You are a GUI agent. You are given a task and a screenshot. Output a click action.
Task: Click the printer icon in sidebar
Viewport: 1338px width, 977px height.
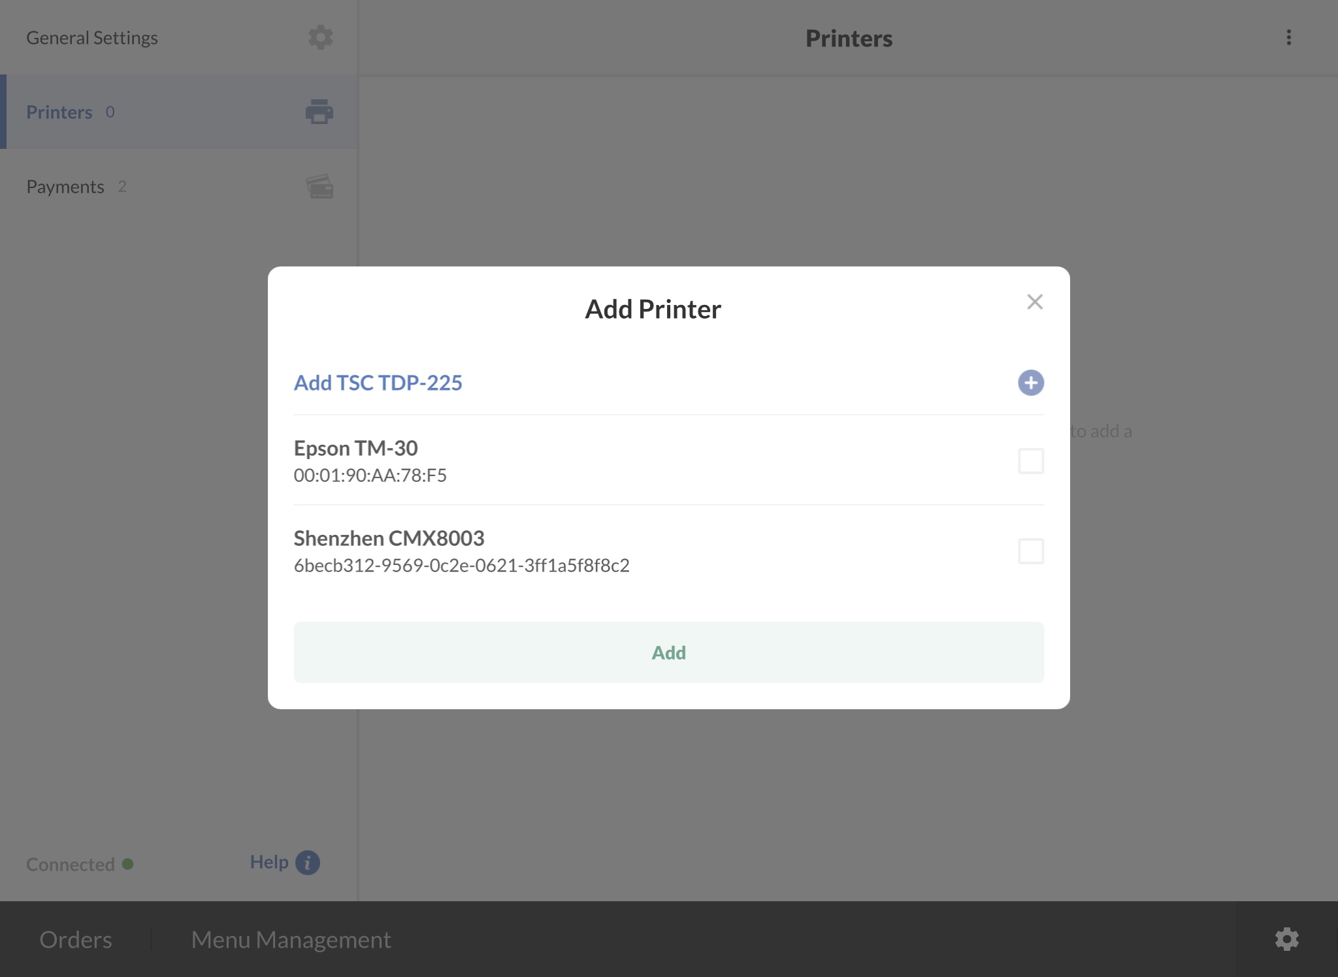319,112
